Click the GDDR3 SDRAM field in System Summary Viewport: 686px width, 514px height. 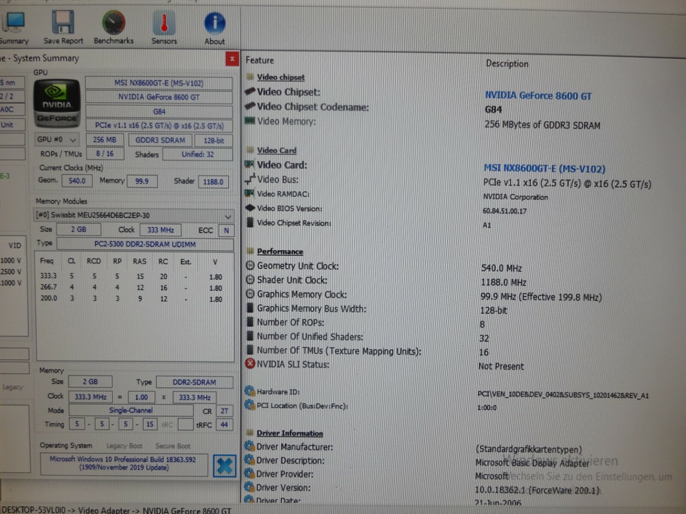click(160, 140)
